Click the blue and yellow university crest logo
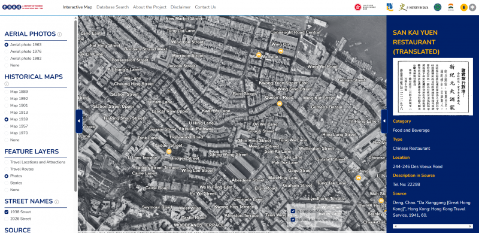This screenshot has width=479, height=233. tap(390, 7)
